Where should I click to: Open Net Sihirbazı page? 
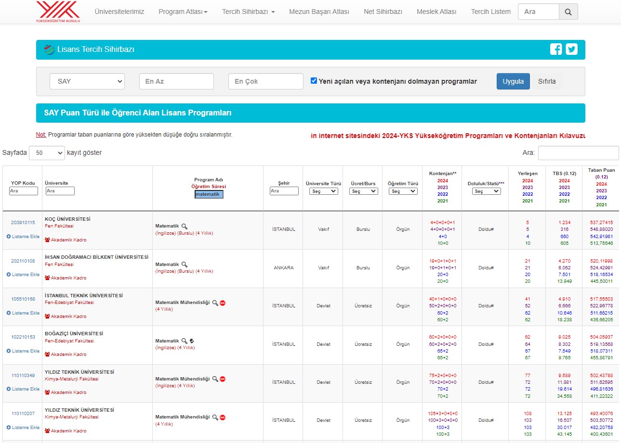383,12
